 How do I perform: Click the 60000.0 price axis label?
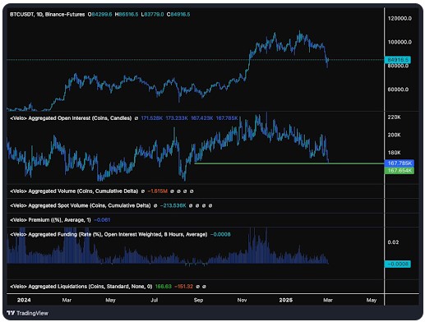(x=398, y=90)
